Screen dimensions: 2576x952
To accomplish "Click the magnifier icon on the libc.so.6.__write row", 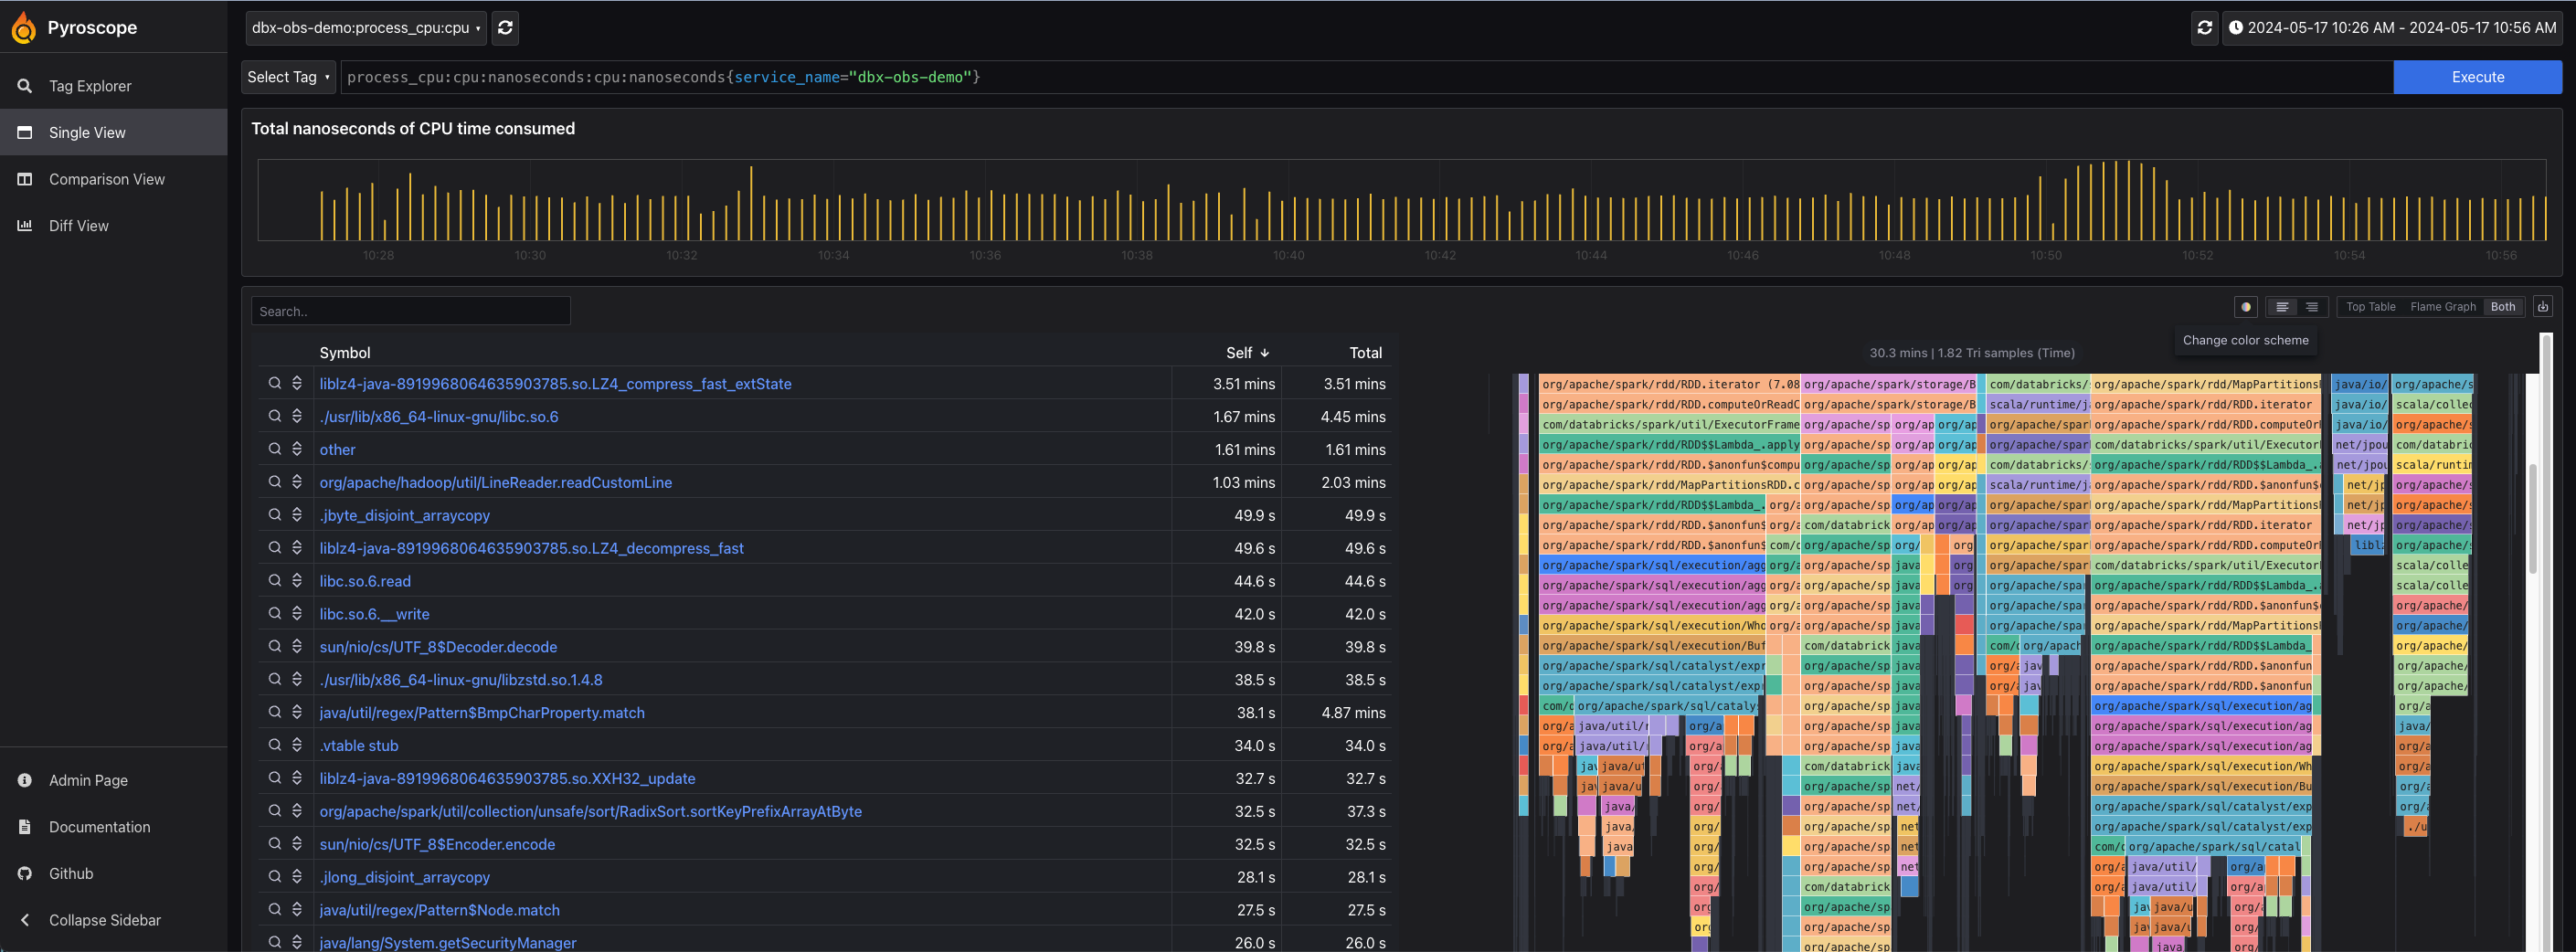I will point(274,614).
